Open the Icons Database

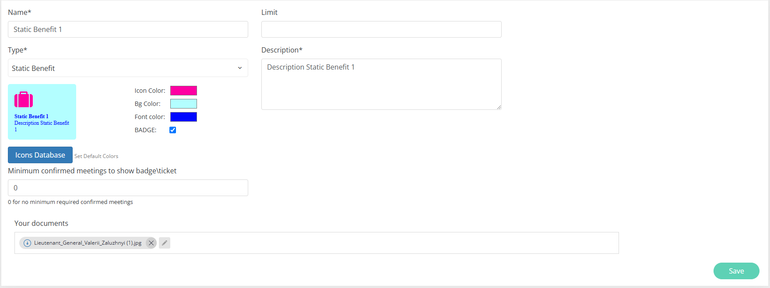(40, 155)
